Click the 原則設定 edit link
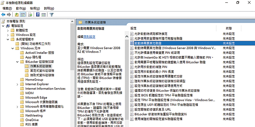This screenshot has width=255, height=127. point(89,37)
